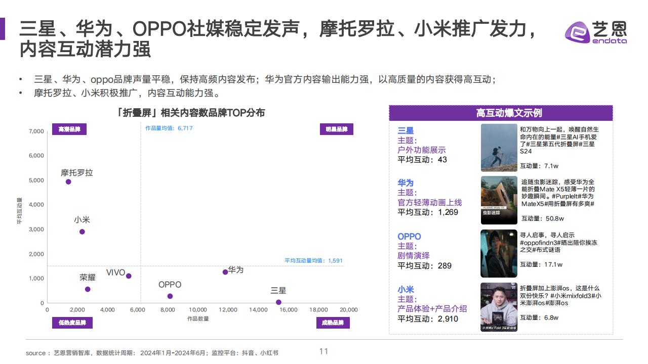Click the y-axis value 3,000
This screenshot has width=648, height=364.
click(36, 230)
